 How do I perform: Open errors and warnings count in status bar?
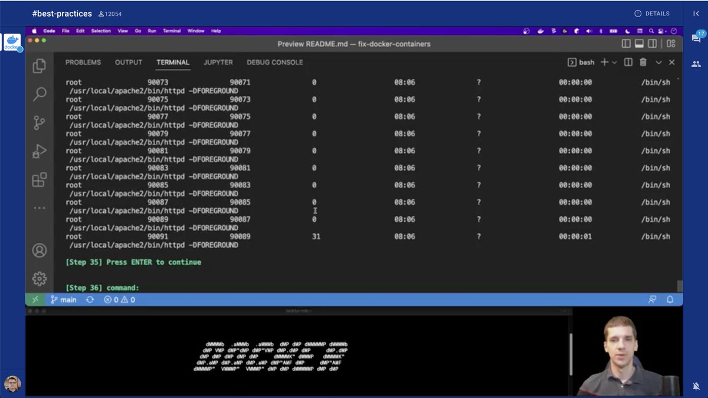[120, 300]
